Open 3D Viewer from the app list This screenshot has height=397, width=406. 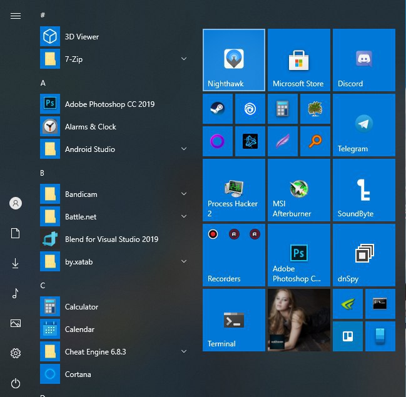pos(113,36)
